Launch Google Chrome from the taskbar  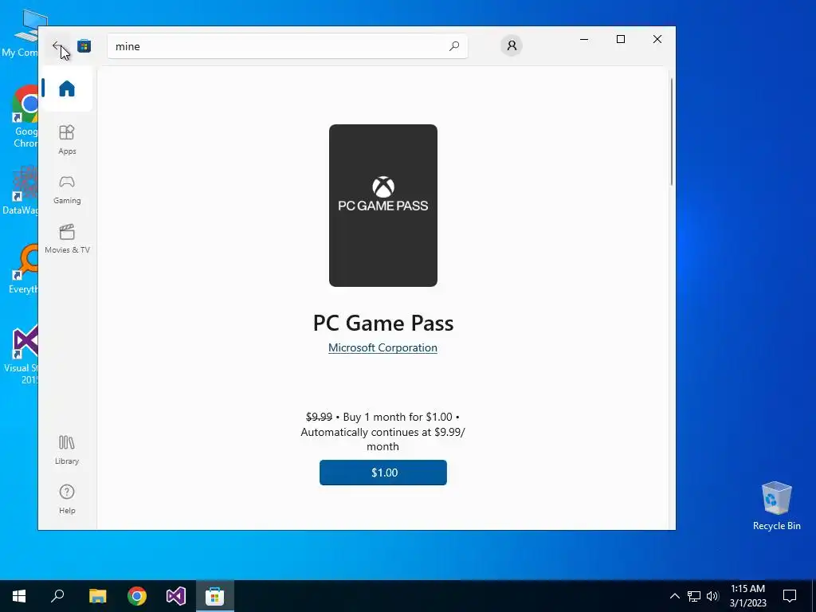137,596
